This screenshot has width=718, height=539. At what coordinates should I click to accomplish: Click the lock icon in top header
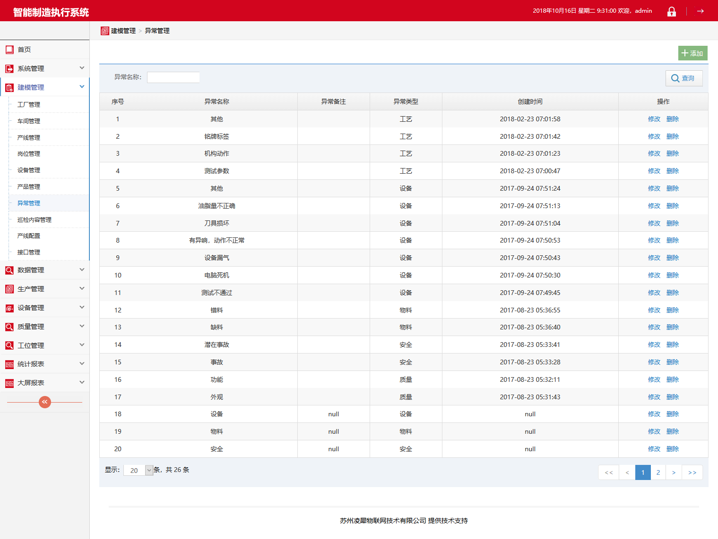[x=671, y=11]
